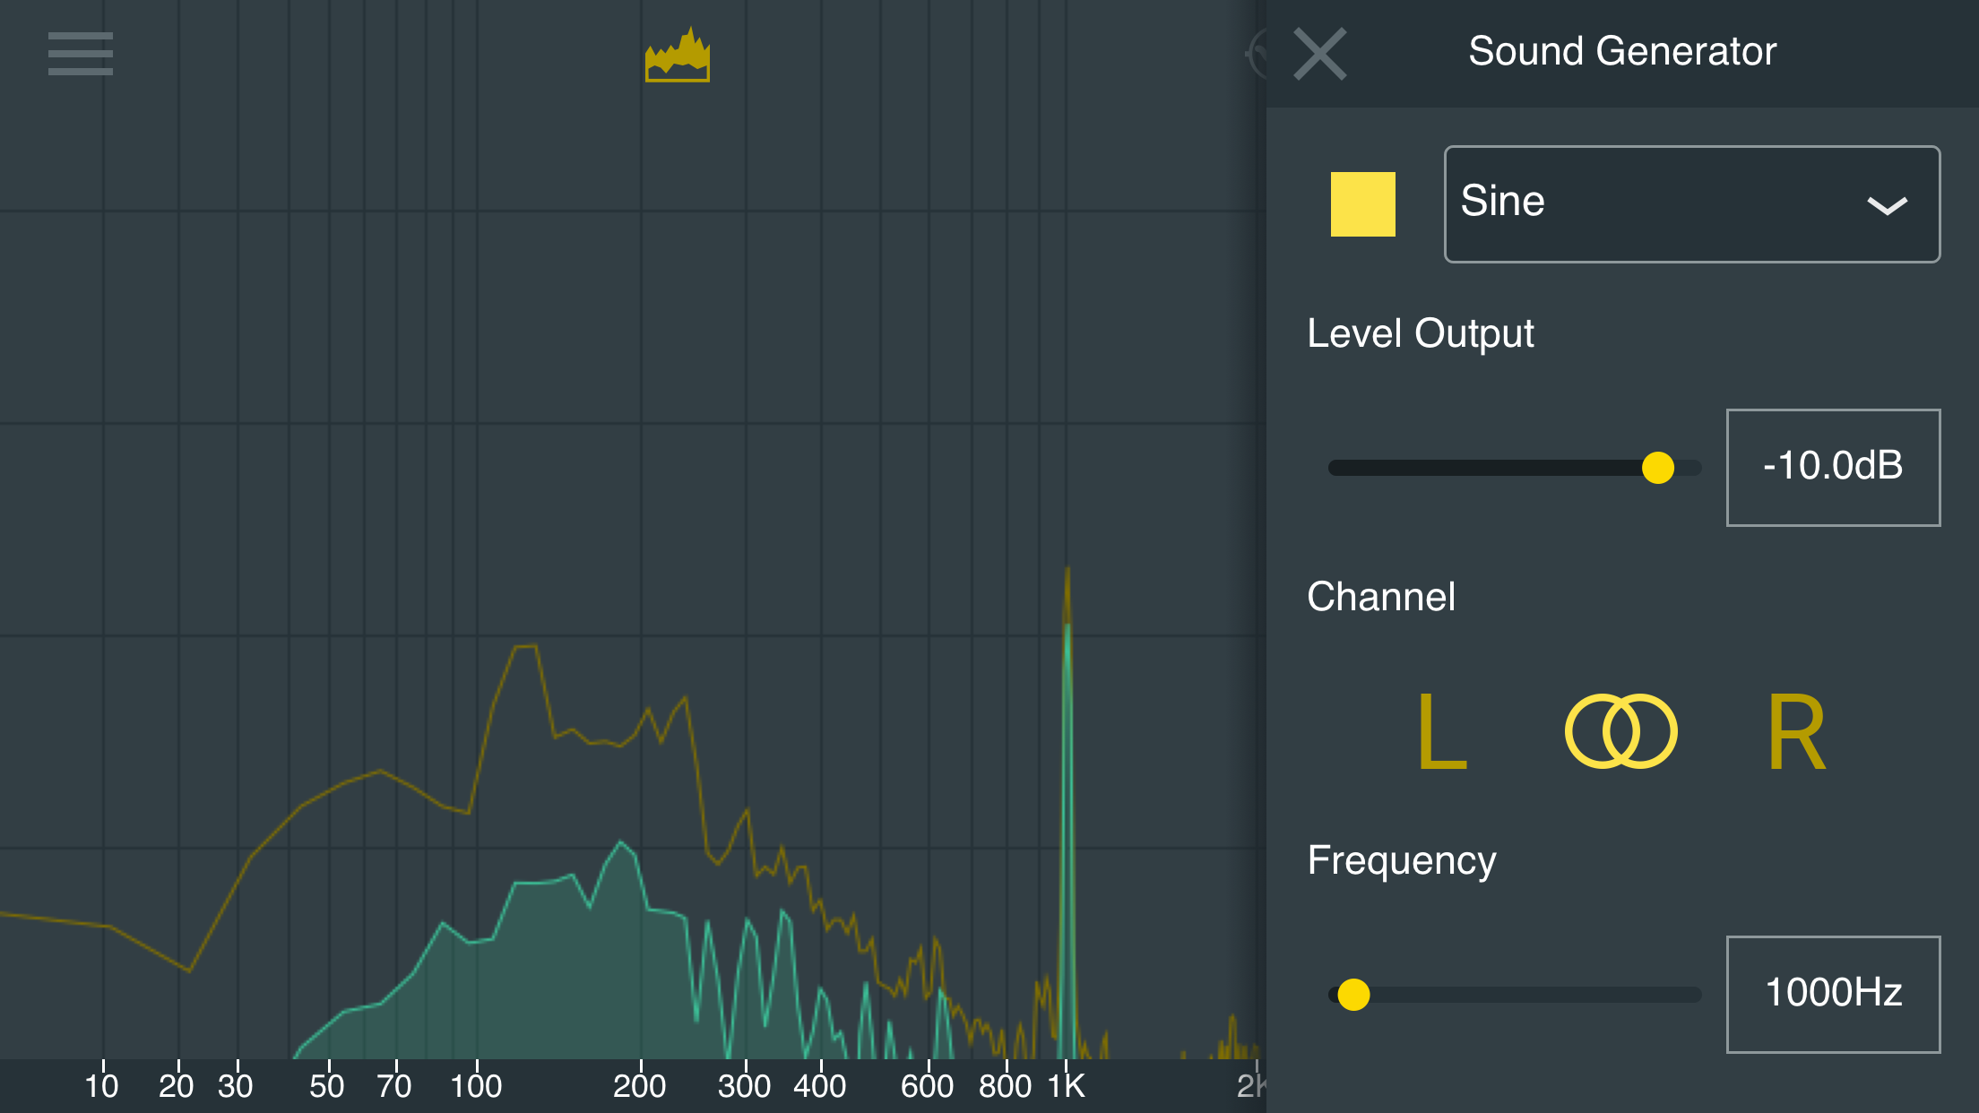Click the partially hidden icon beside close
1979x1113 pixels.
point(1257,56)
